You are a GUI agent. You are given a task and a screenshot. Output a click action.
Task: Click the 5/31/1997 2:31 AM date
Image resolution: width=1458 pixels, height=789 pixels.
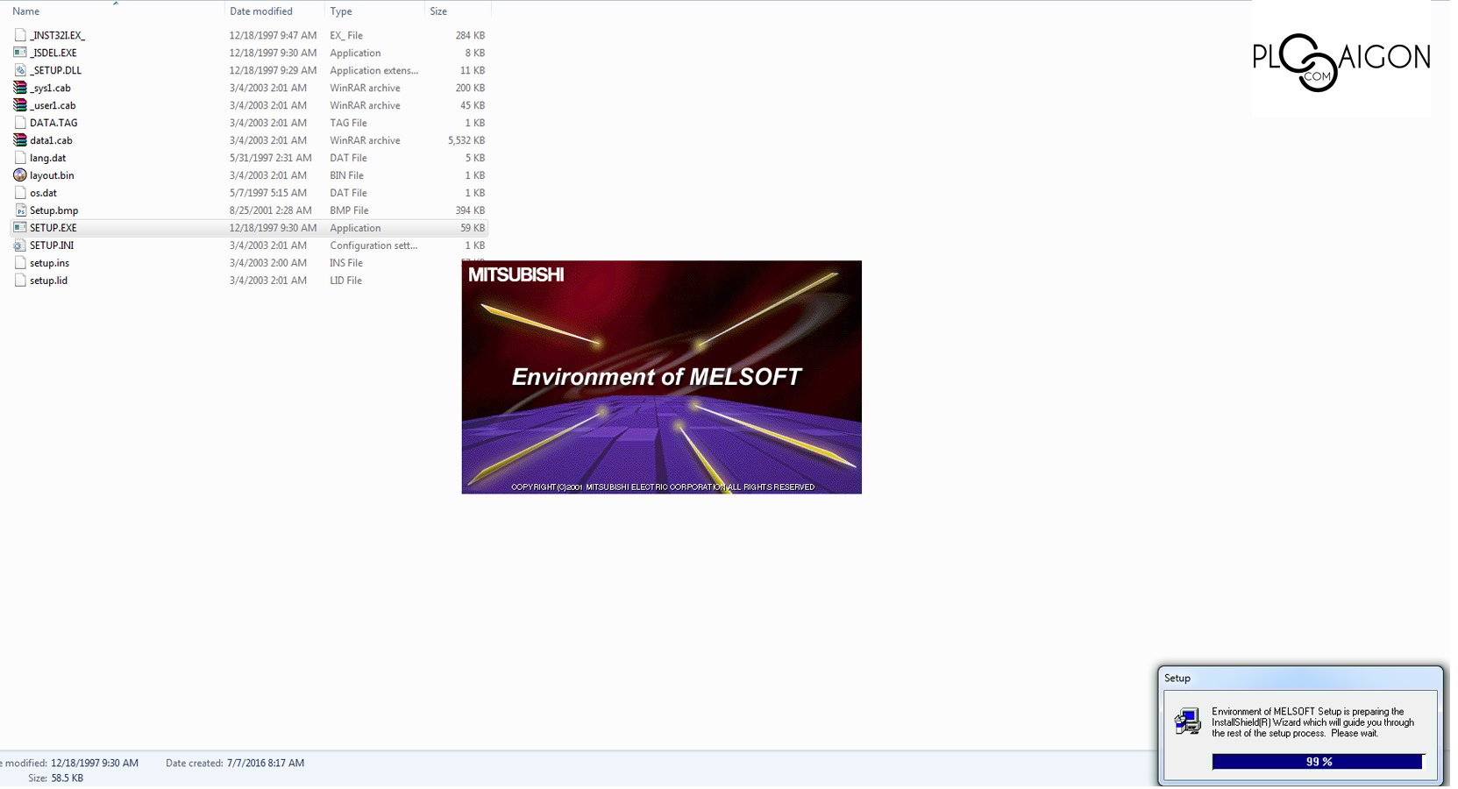pos(271,158)
